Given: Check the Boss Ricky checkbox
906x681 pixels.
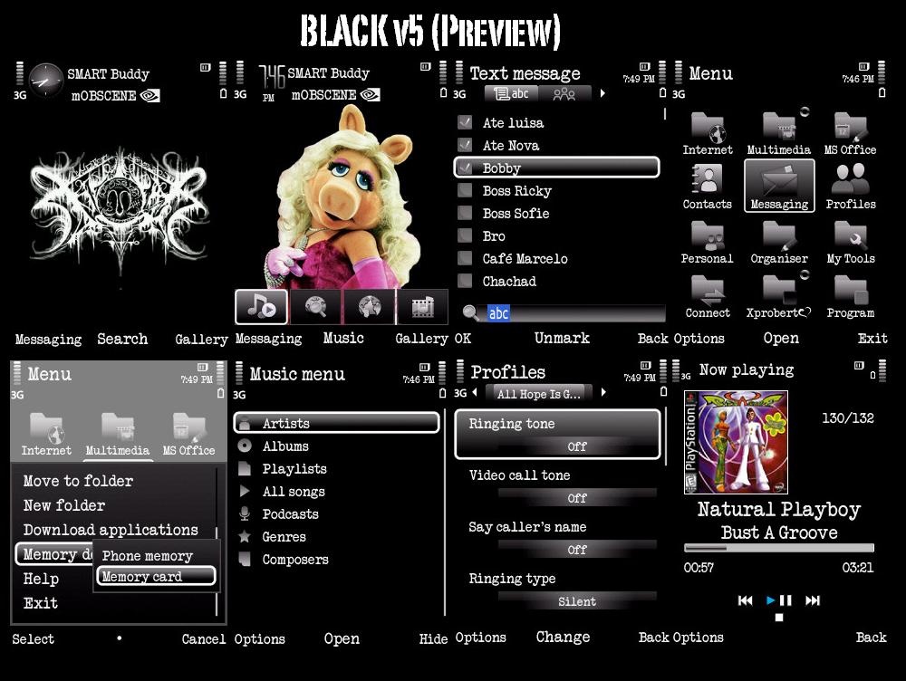Looking at the screenshot, I should tap(465, 190).
